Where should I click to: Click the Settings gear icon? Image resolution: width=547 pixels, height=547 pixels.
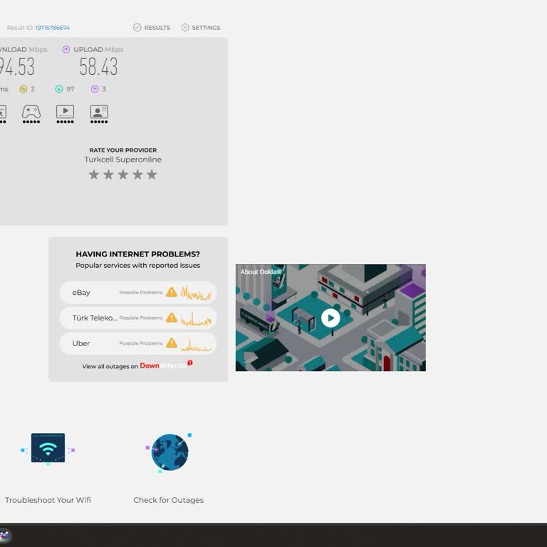185,27
